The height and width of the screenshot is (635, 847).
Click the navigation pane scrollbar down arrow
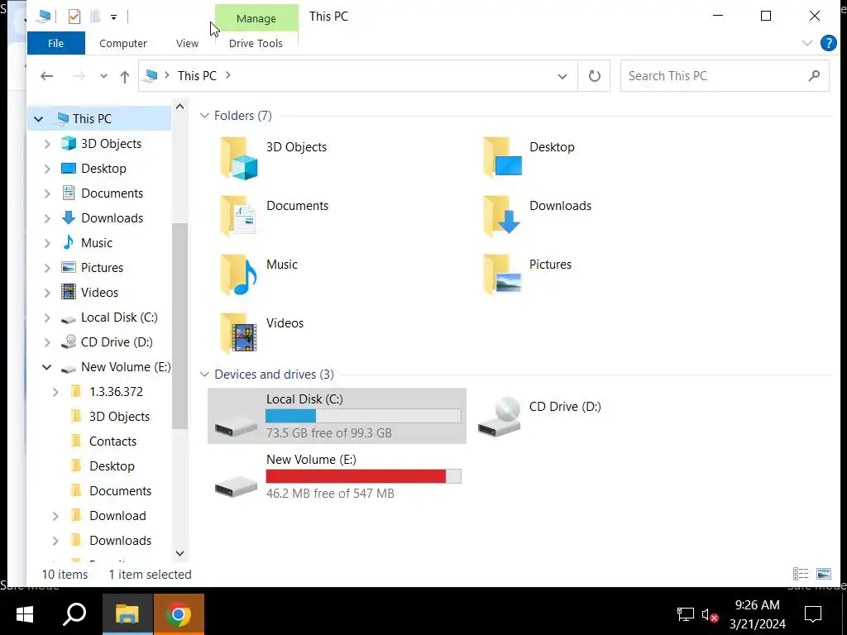179,553
